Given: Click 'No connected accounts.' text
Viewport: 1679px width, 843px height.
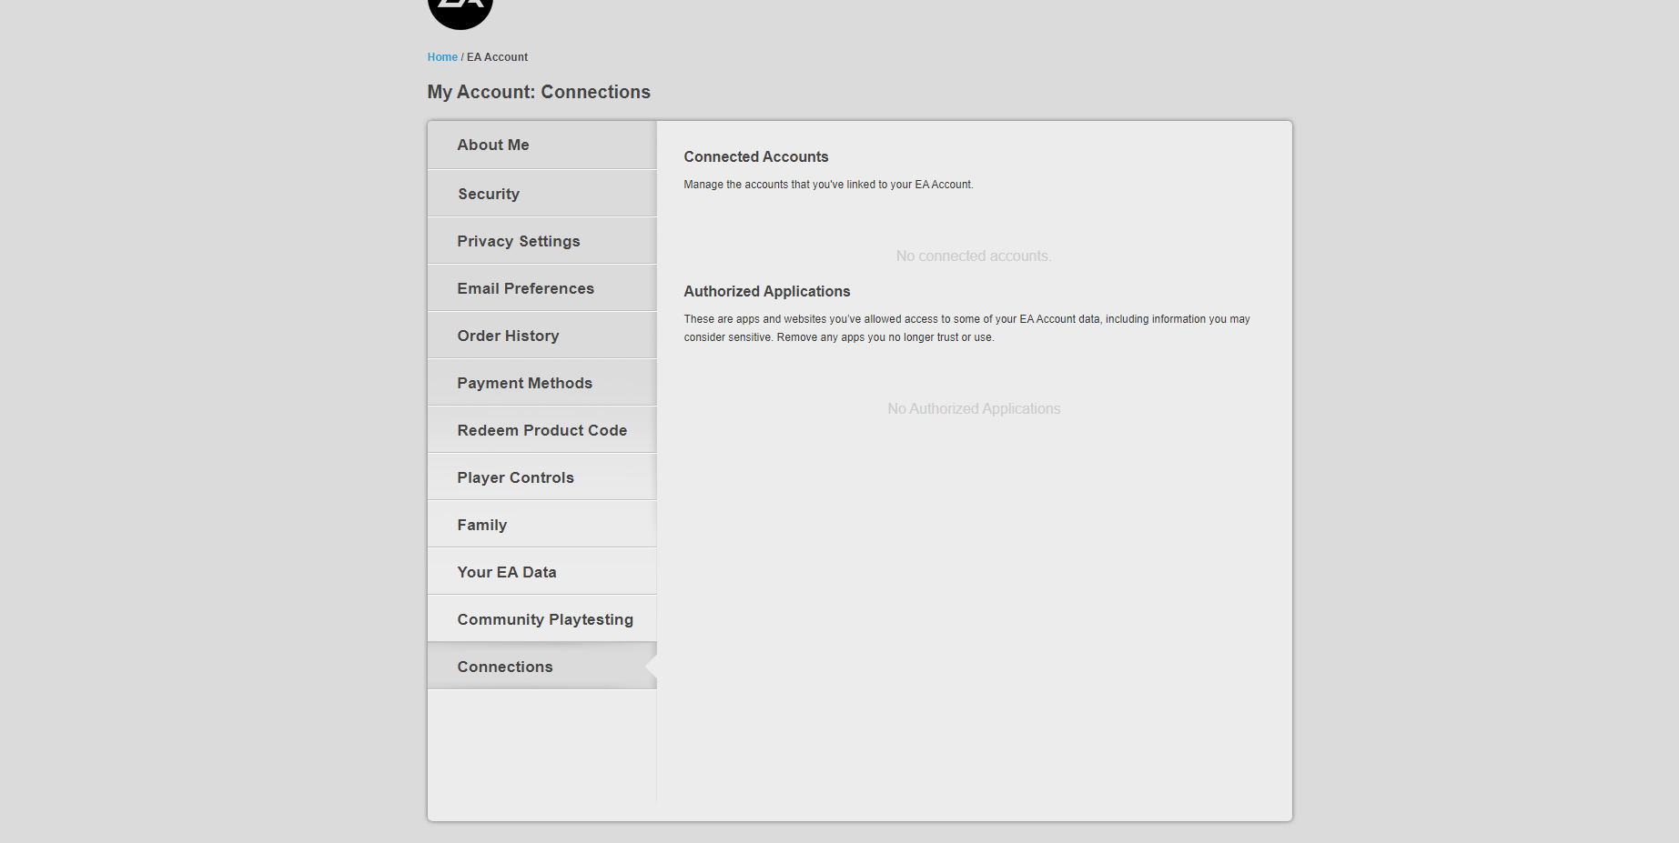Looking at the screenshot, I should pyautogui.click(x=974, y=256).
